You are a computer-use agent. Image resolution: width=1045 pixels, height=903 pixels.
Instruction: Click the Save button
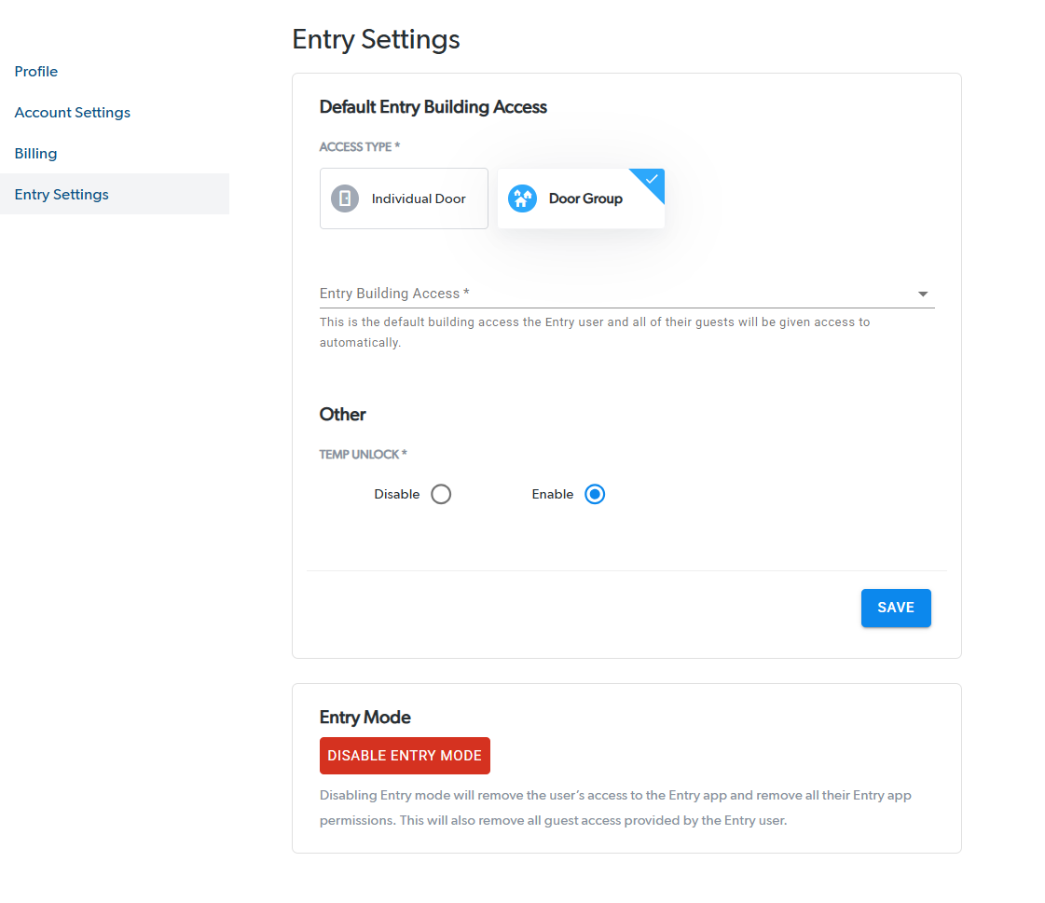[896, 608]
